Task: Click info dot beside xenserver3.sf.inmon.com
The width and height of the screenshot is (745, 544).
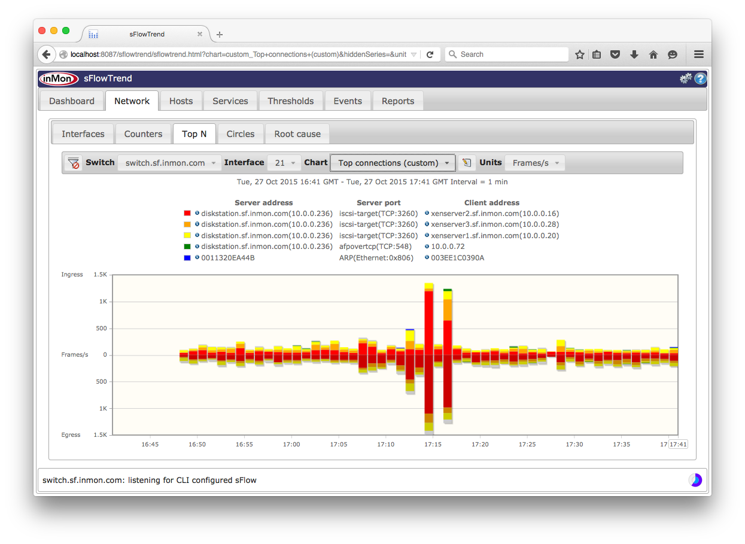Action: (427, 224)
